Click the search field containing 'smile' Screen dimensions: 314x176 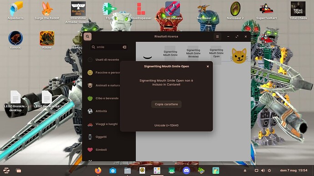109,47
